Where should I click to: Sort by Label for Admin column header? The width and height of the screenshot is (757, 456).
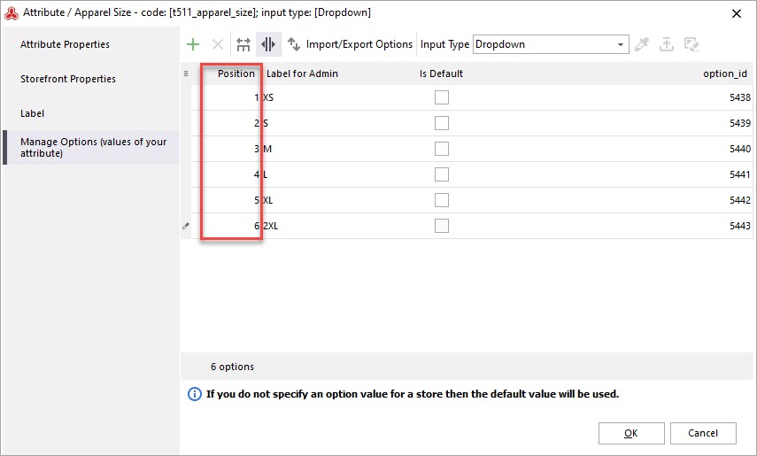coord(302,73)
